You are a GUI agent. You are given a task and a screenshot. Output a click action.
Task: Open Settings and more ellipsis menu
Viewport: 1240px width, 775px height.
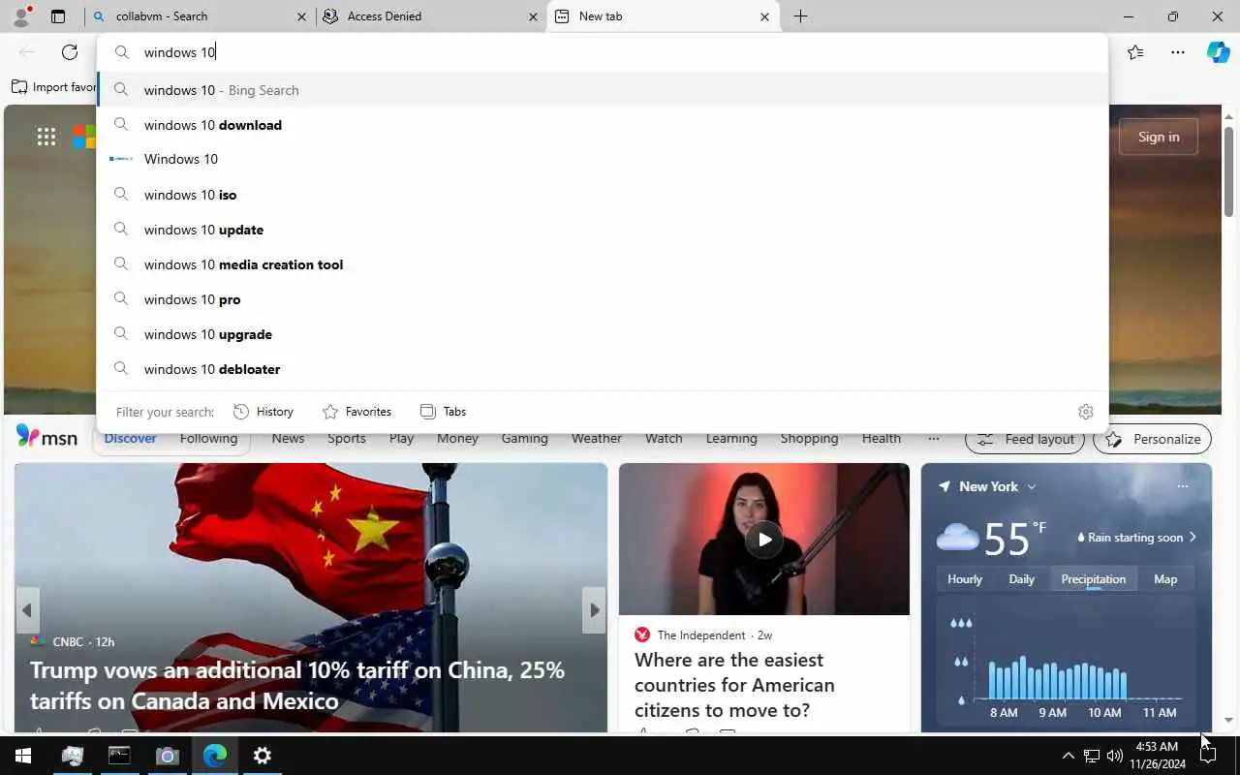1178,52
